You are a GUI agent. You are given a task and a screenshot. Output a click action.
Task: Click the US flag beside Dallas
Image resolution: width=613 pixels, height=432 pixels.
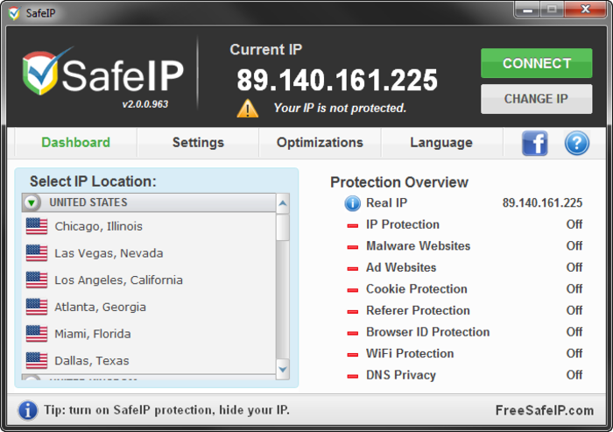pos(37,361)
